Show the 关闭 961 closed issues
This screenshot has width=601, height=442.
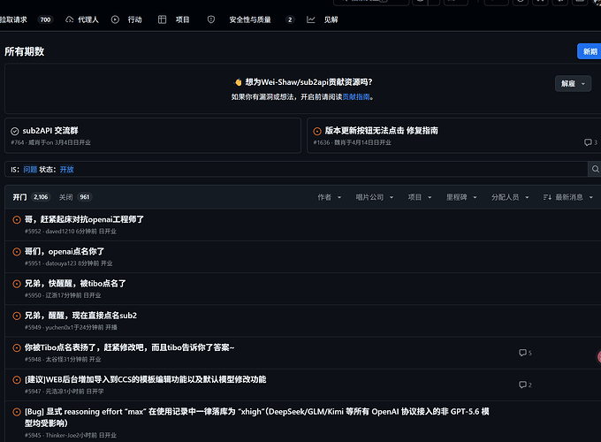click(75, 197)
